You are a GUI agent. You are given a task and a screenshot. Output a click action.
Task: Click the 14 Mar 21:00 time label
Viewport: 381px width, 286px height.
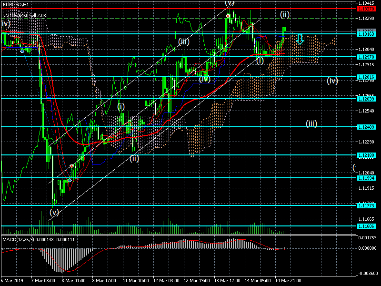point(289,281)
